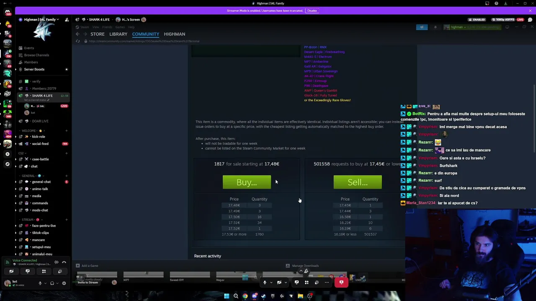Stop streaming with red button
This screenshot has width=536, height=301.
click(341, 283)
